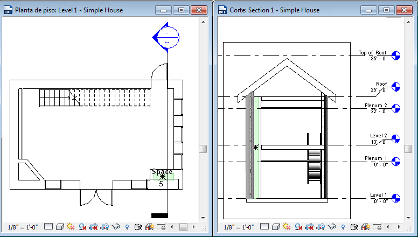Screen dimensions: 418x237
Task: Show Crop Region in Section 1 window
Action: coord(321,227)
